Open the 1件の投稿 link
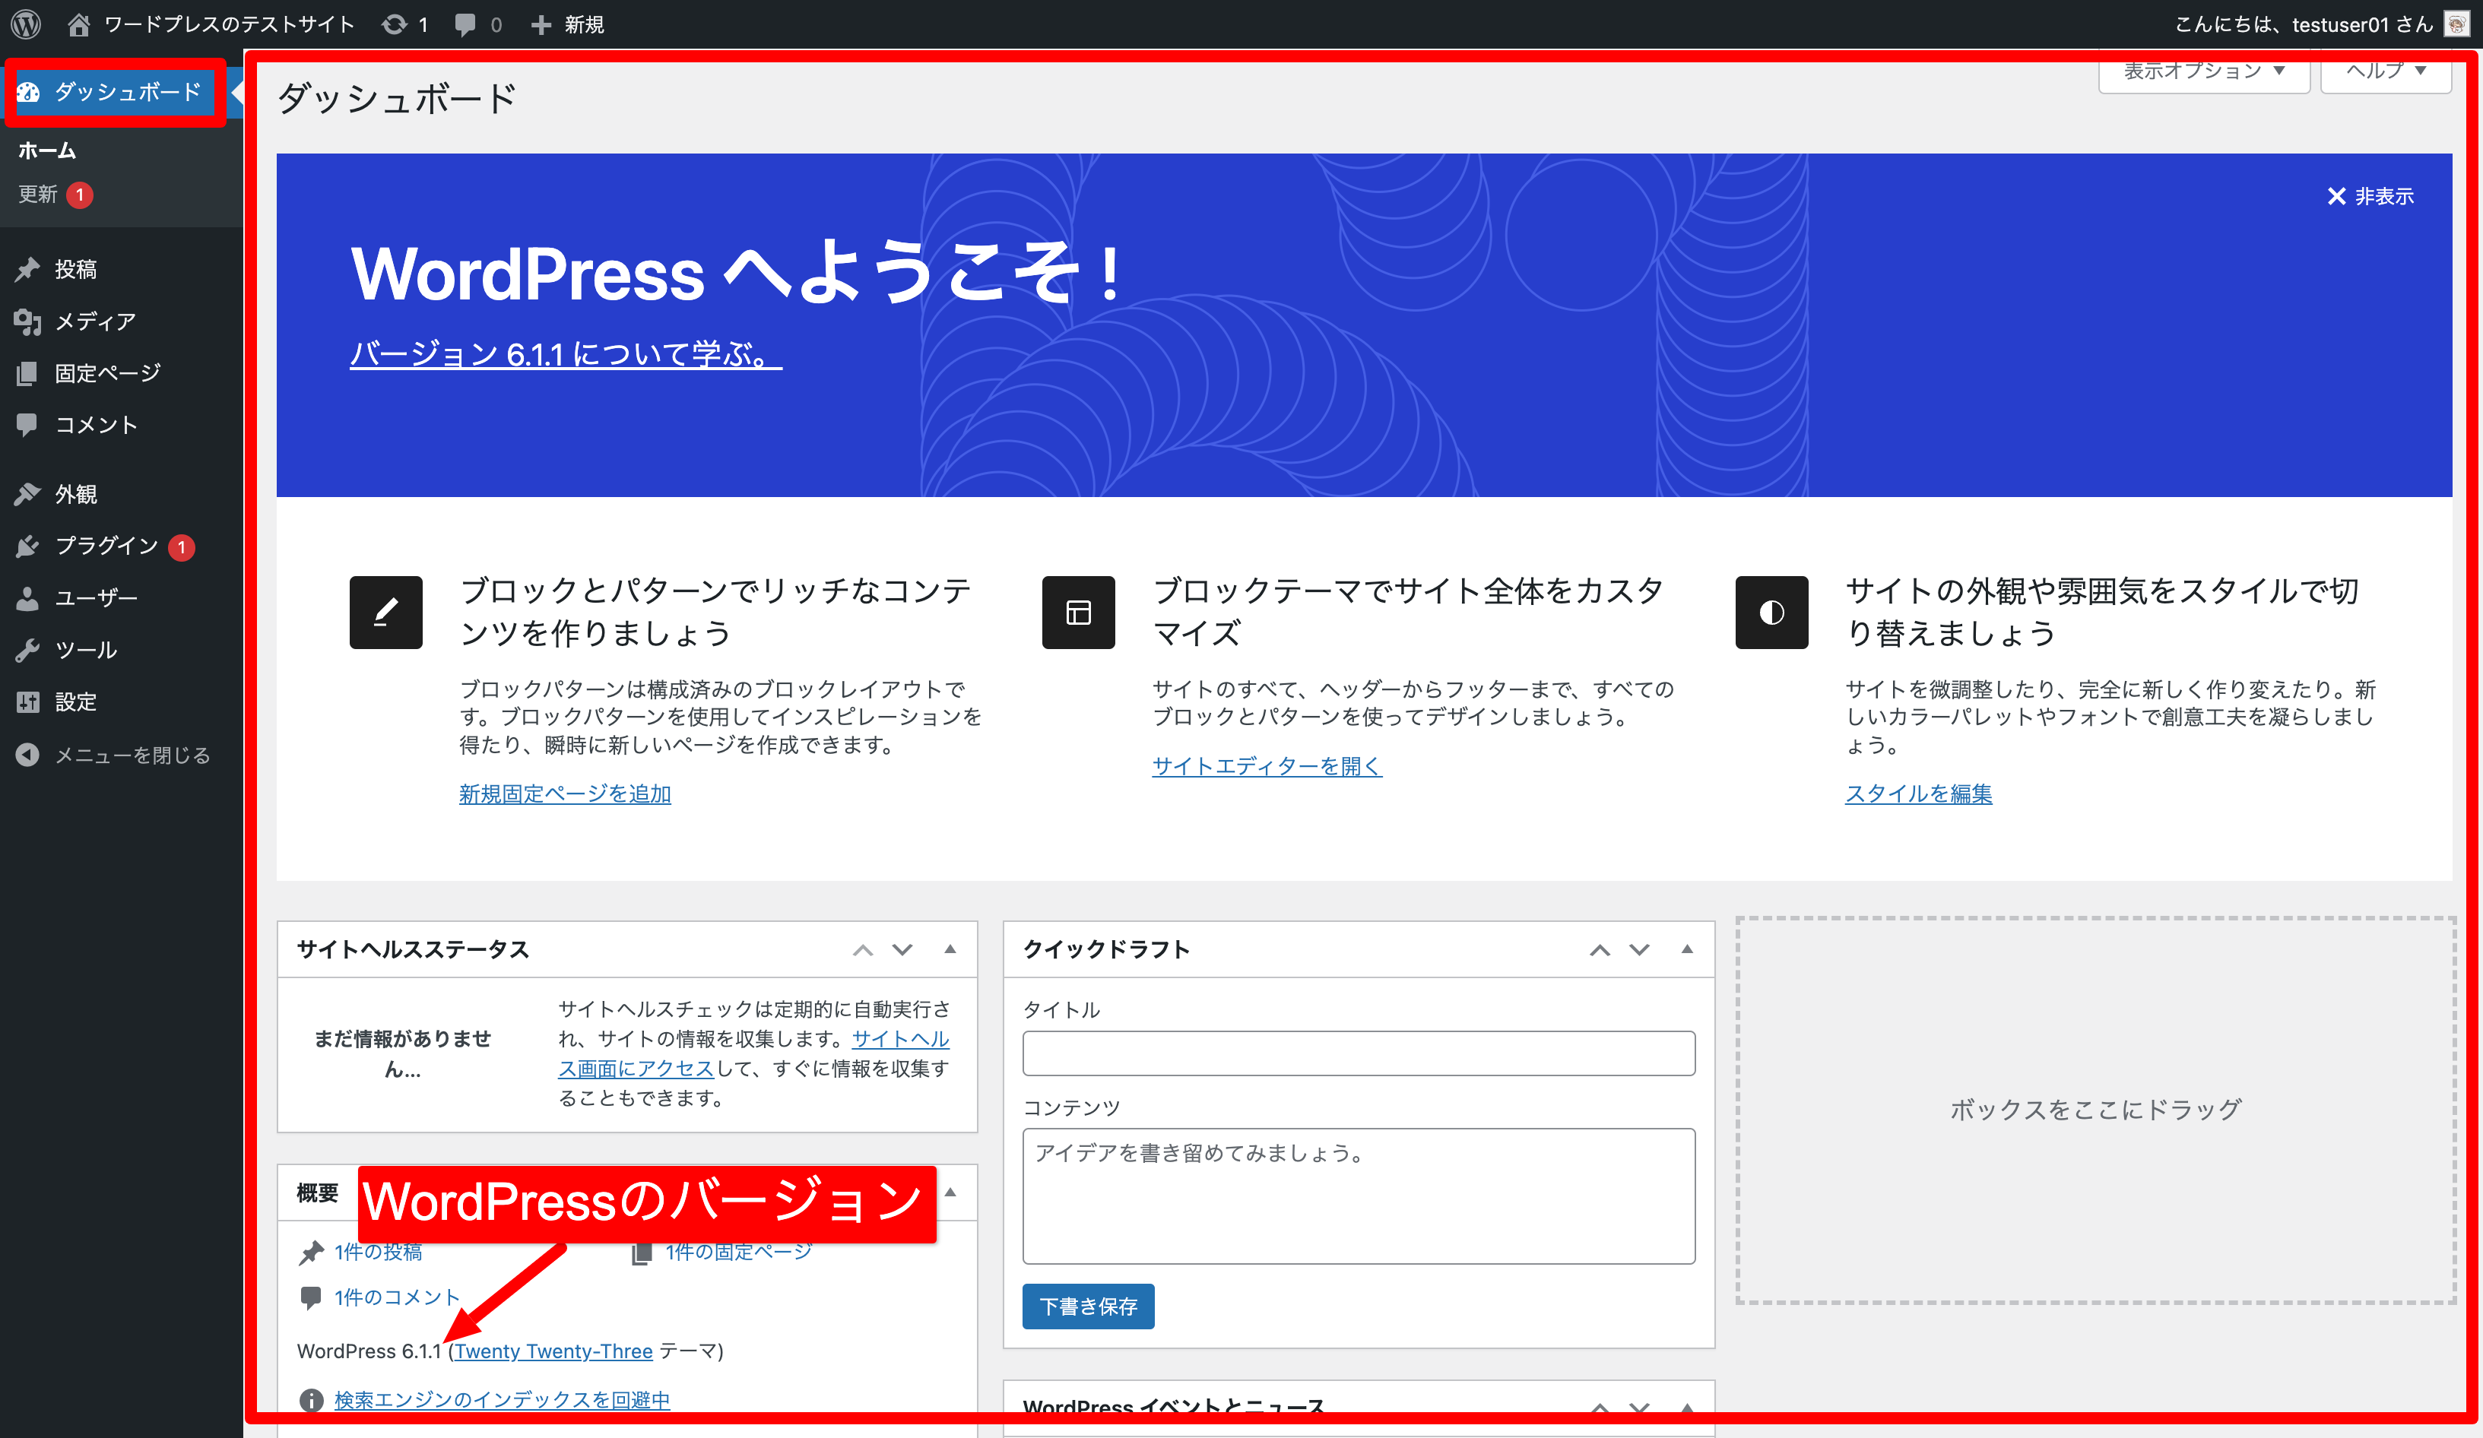 tap(379, 1252)
